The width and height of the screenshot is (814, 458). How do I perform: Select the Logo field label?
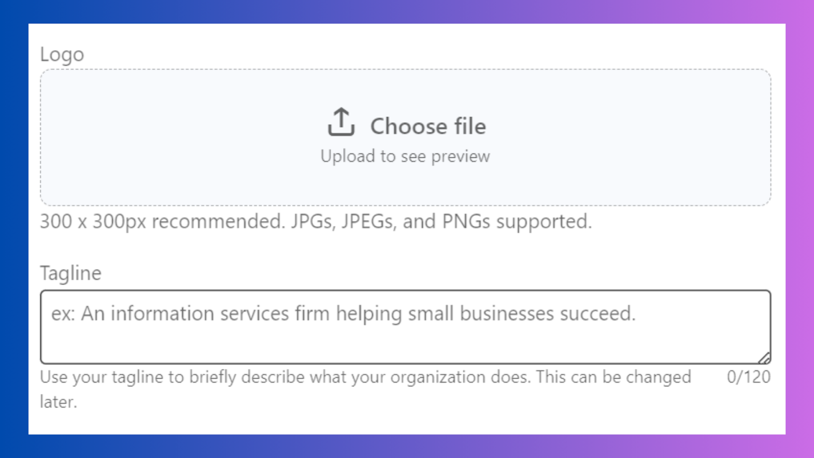62,54
